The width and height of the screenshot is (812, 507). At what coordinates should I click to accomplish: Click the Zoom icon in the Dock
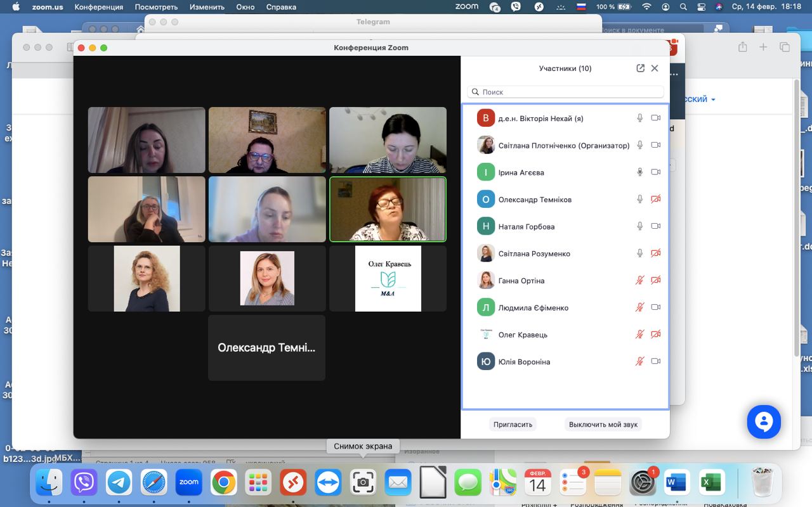coord(188,483)
